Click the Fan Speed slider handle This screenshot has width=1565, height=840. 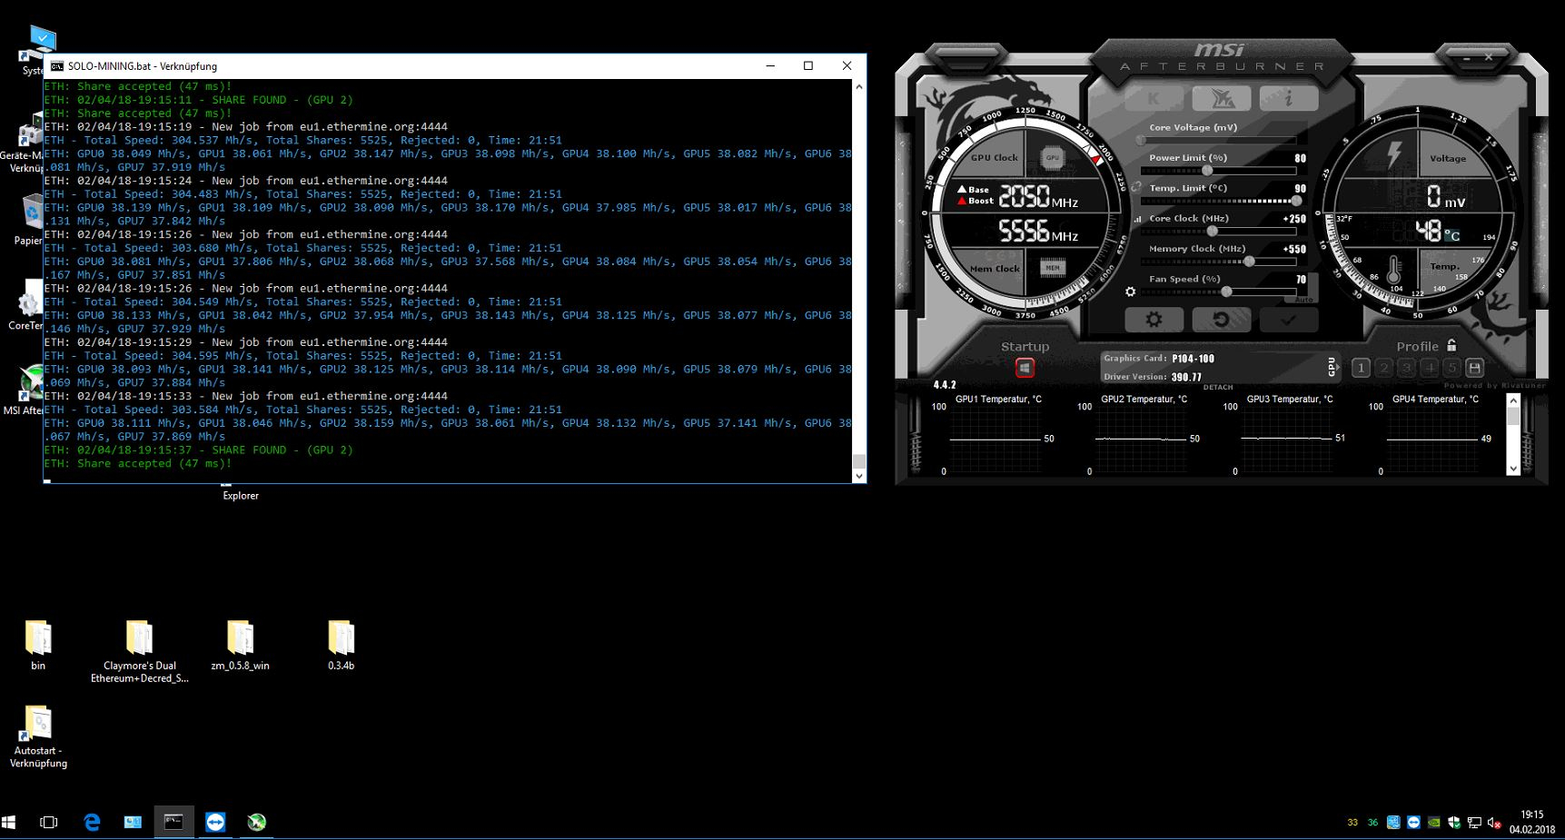tap(1226, 292)
